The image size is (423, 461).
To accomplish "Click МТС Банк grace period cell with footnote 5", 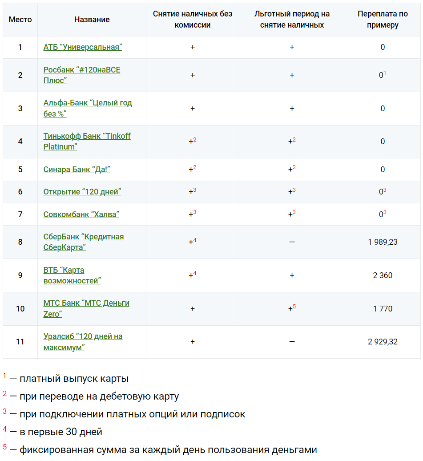I will click(292, 308).
